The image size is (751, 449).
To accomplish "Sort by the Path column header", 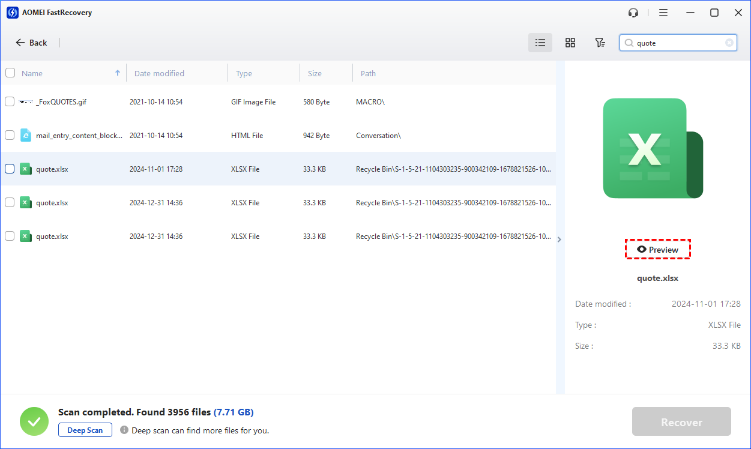I will click(368, 73).
